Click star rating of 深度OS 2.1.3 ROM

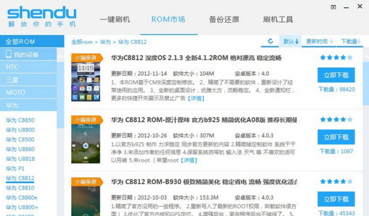coord(336,58)
